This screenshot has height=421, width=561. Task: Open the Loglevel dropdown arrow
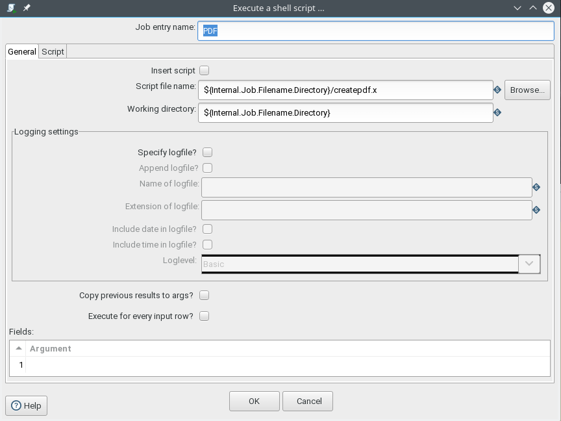coord(529,264)
